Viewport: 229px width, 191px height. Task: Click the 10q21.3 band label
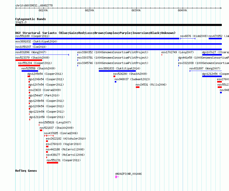(21, 22)
